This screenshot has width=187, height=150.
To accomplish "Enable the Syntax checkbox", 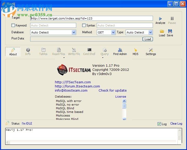I will [84, 25].
